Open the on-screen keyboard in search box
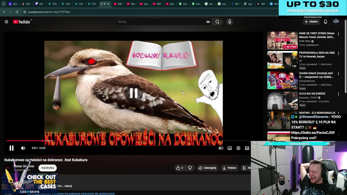The height and width of the screenshot is (195, 347). (x=208, y=22)
